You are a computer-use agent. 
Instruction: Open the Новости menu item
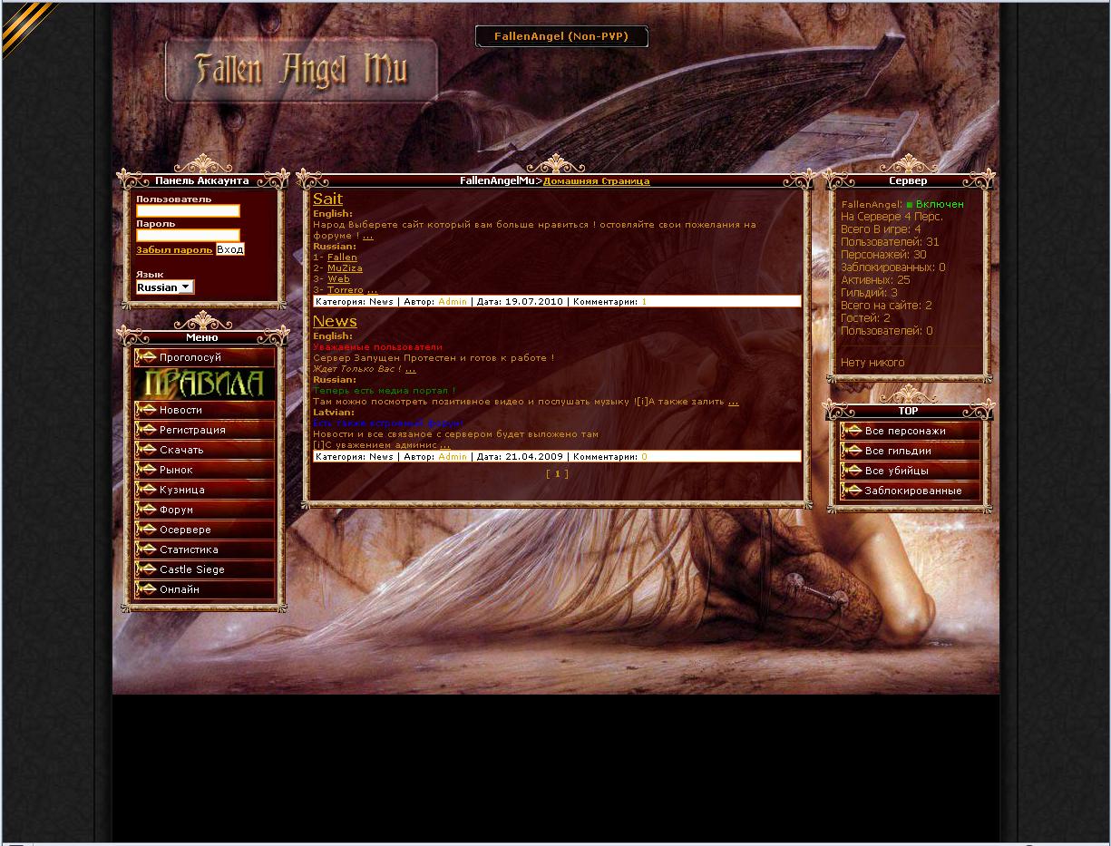click(x=204, y=410)
